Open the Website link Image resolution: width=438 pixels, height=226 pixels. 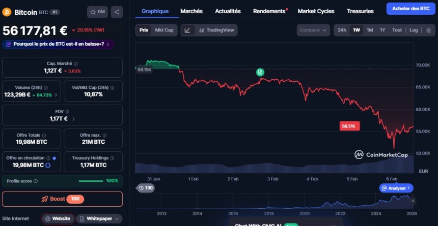click(58, 218)
